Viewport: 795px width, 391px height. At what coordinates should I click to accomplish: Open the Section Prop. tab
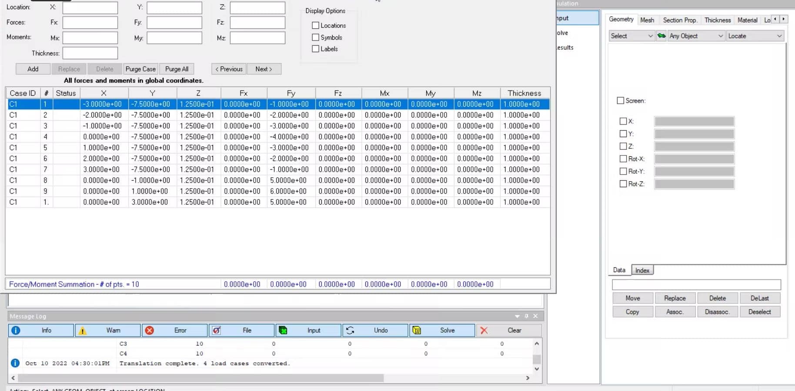pos(680,20)
